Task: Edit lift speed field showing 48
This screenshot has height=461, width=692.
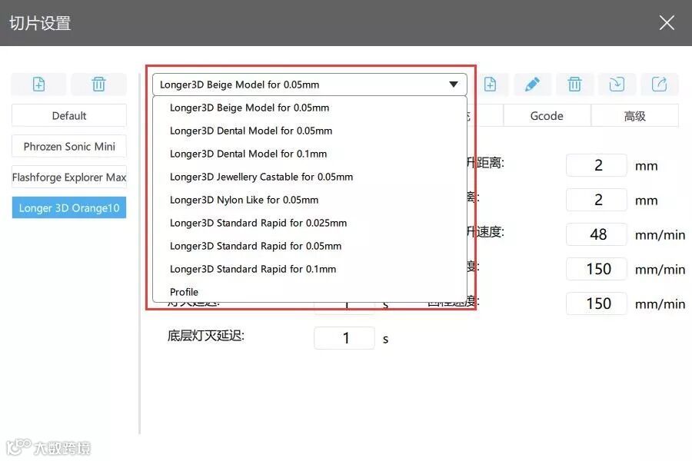Action: (x=597, y=234)
